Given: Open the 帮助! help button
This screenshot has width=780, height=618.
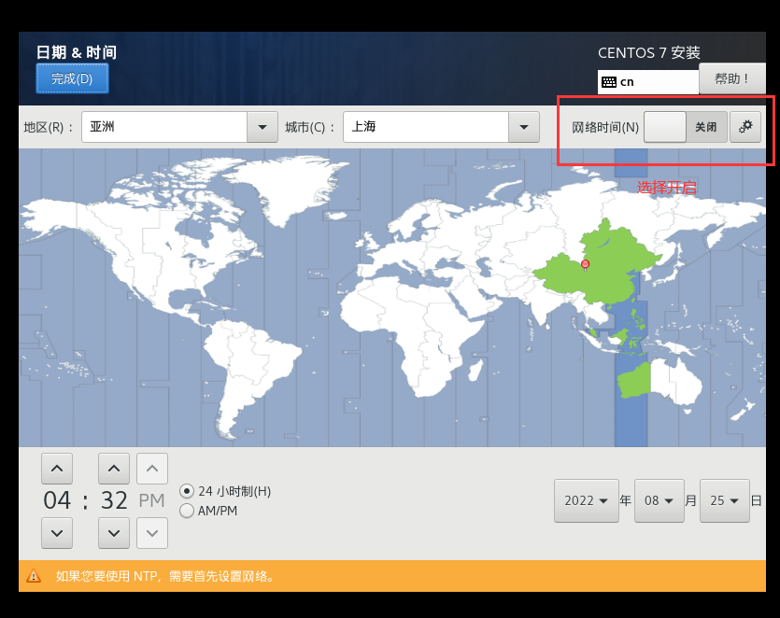Looking at the screenshot, I should pos(731,78).
